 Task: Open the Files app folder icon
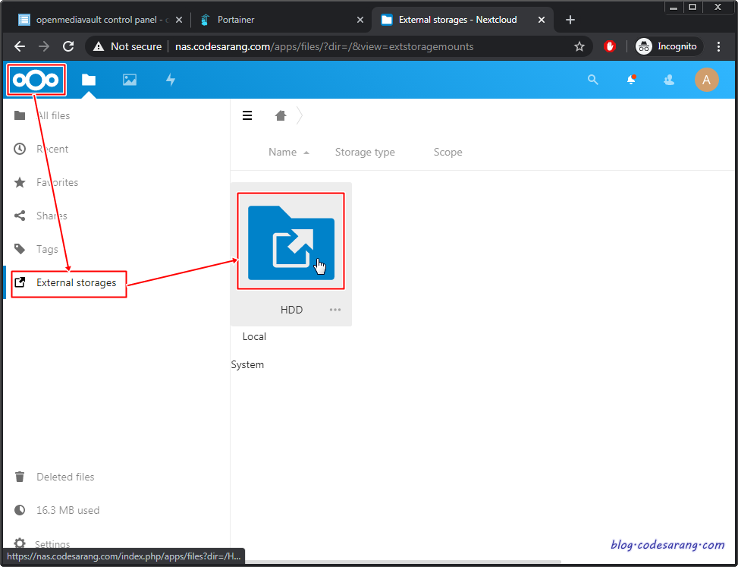(89, 80)
